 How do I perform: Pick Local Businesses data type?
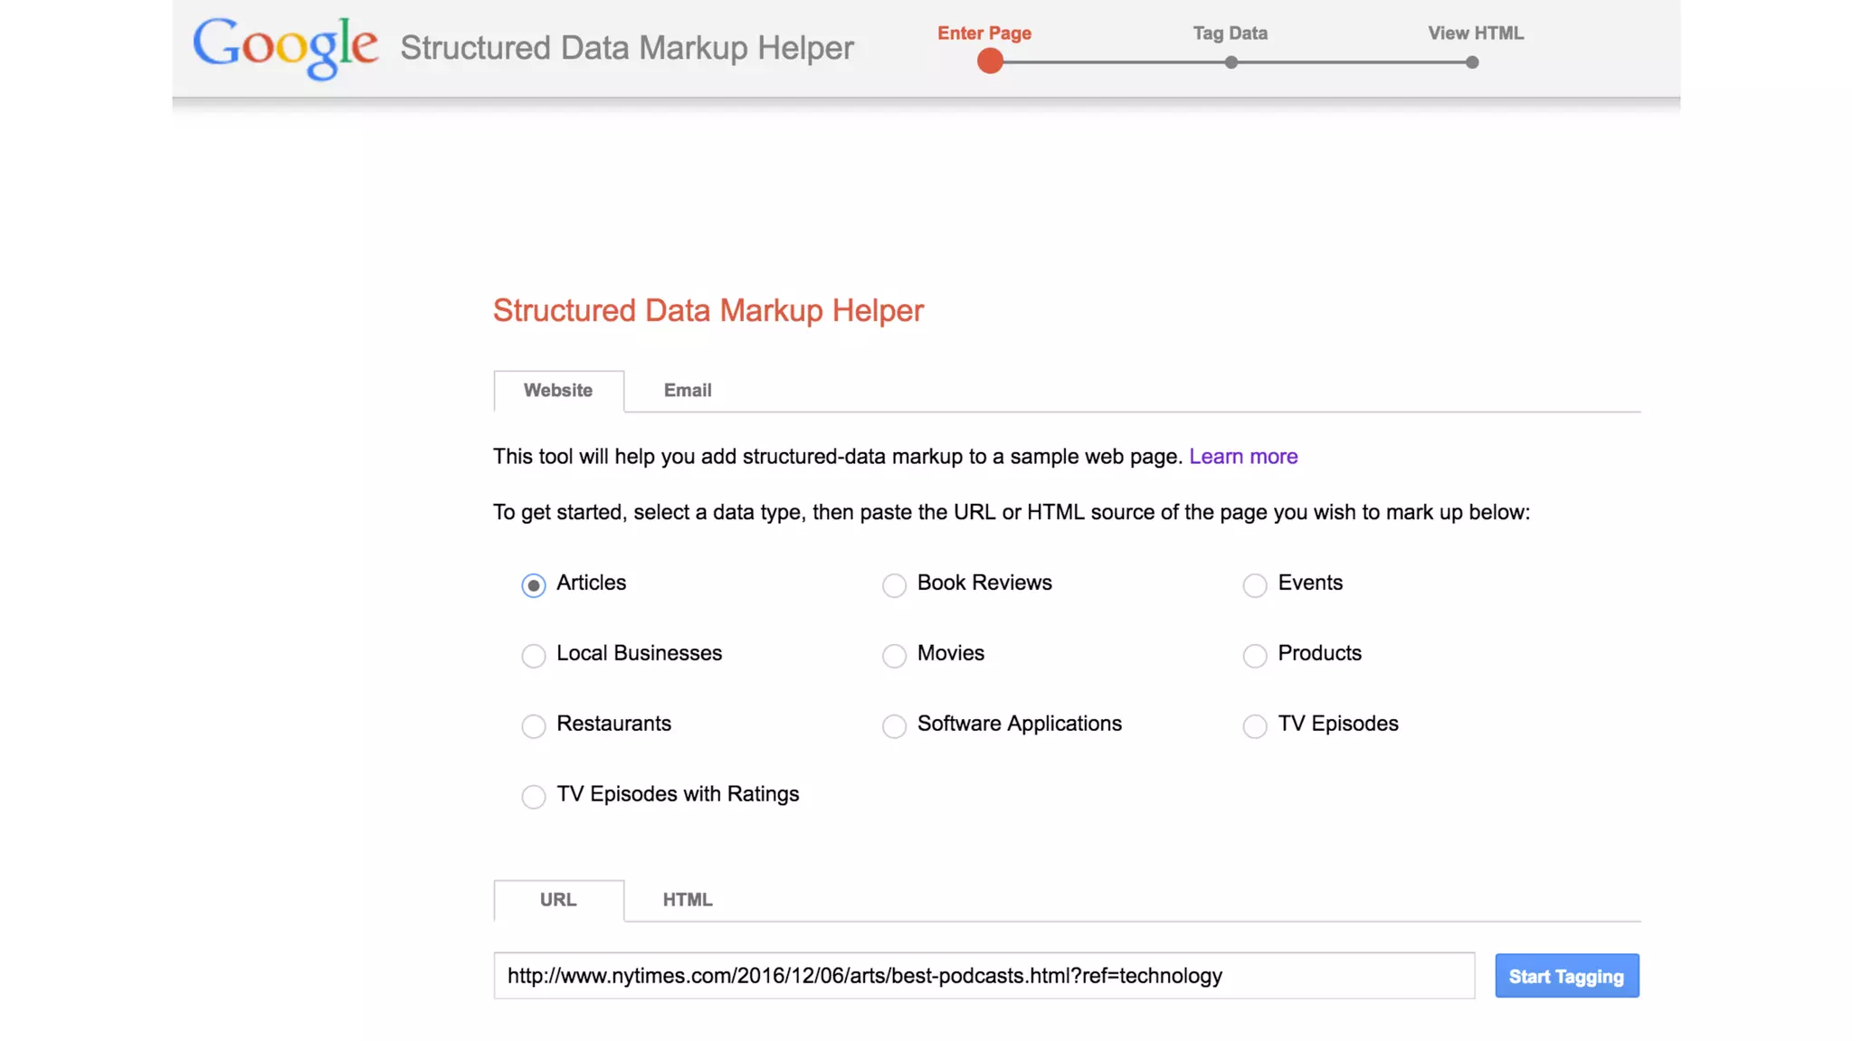click(534, 656)
